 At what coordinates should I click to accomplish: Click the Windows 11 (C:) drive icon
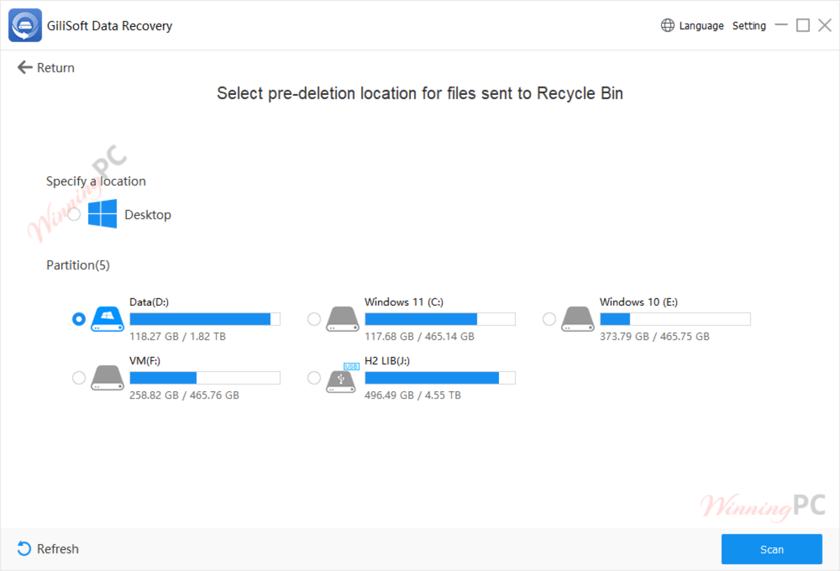(342, 319)
